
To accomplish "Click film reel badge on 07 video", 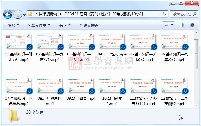I will click(30, 91).
